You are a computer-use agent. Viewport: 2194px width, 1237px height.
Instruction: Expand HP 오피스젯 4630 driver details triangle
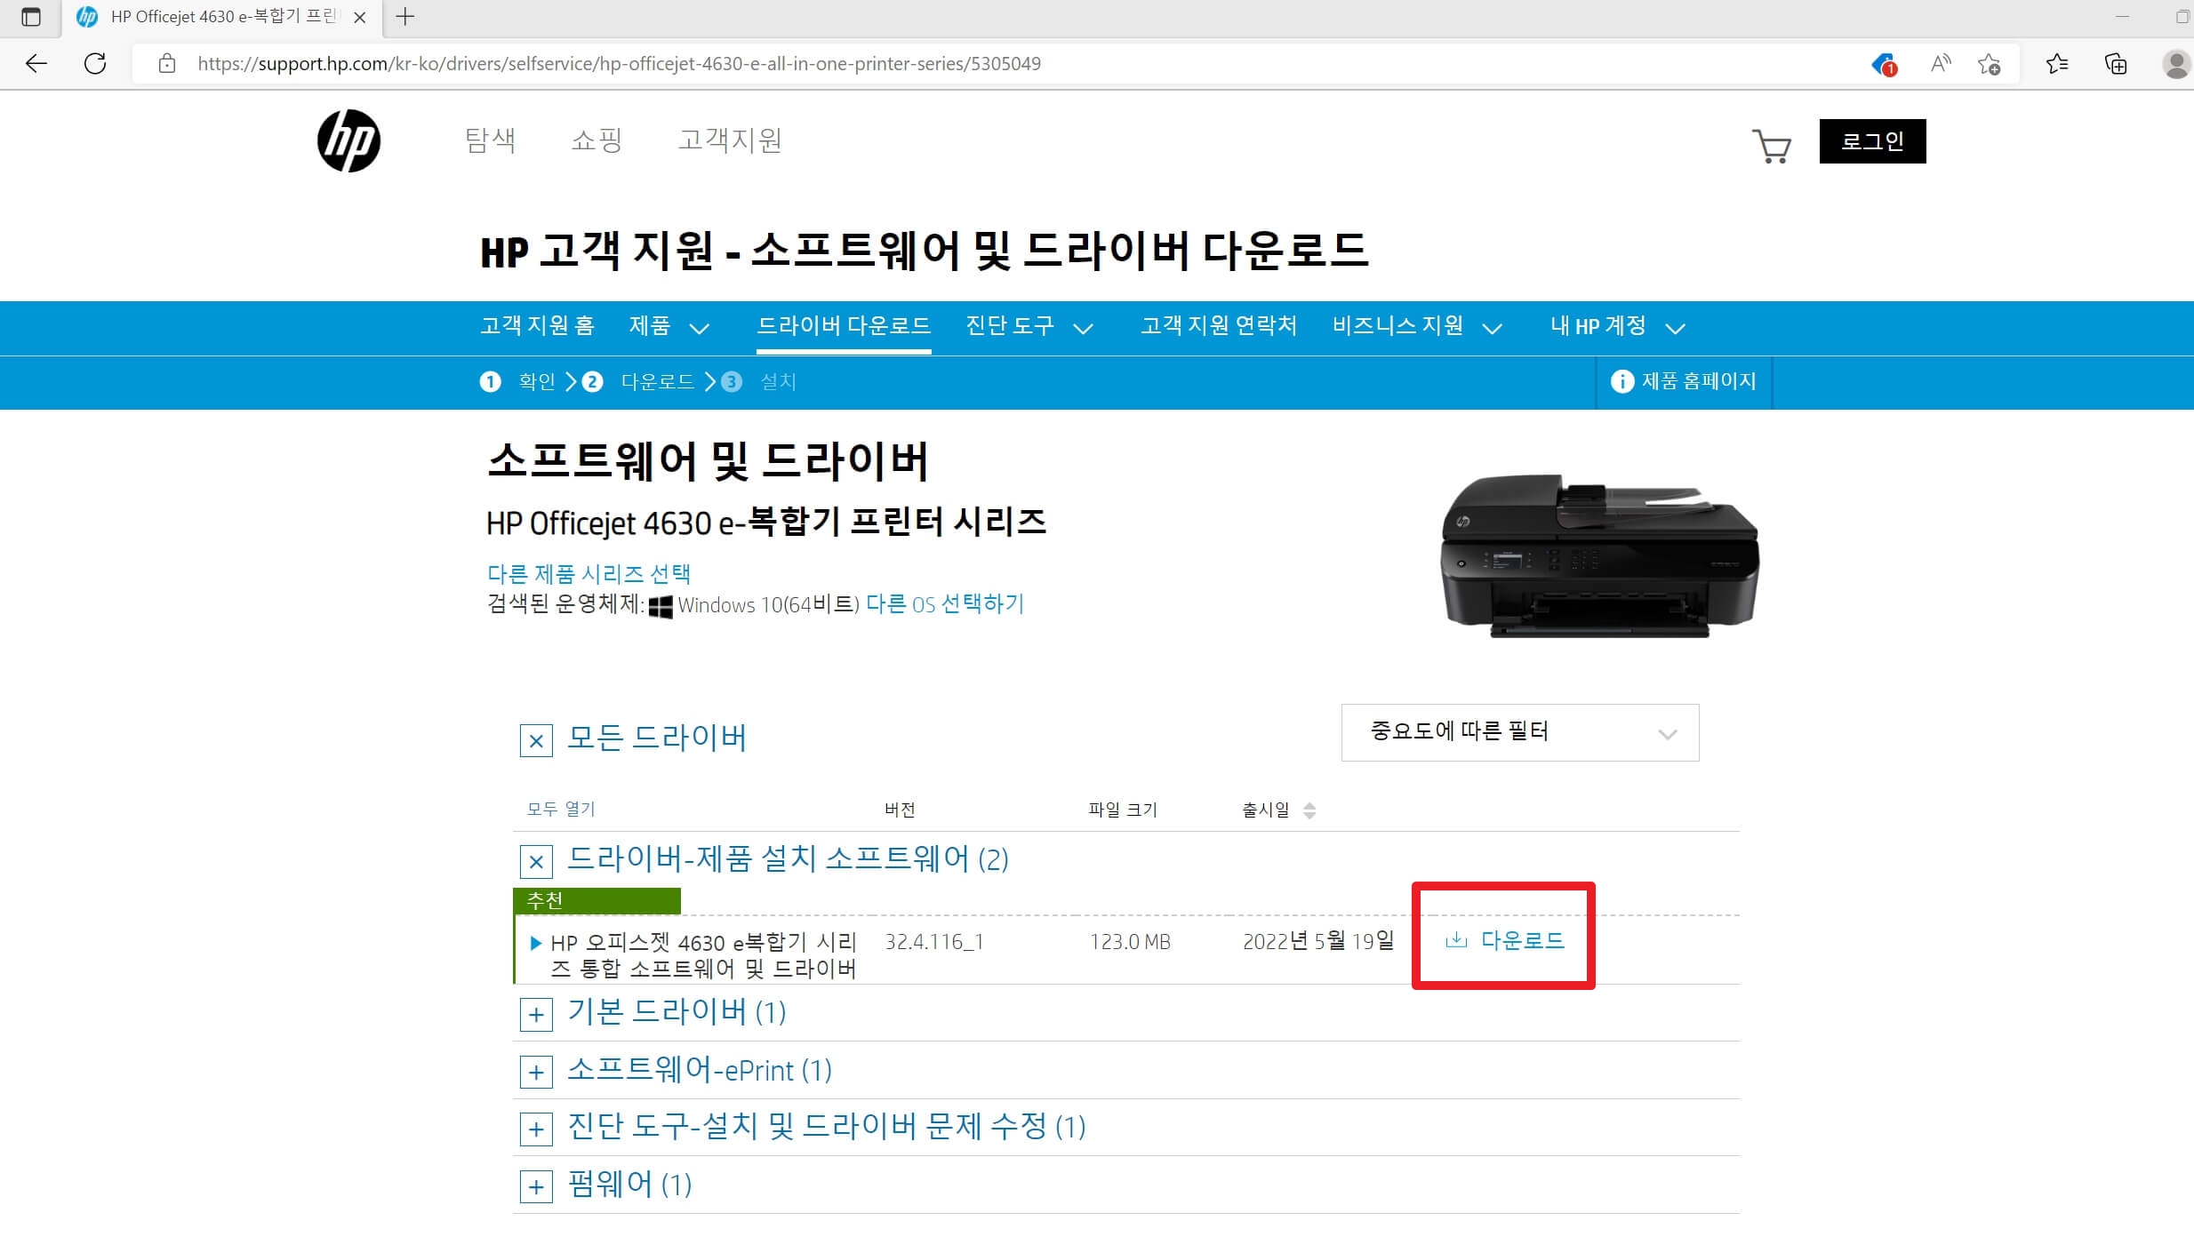pos(535,943)
